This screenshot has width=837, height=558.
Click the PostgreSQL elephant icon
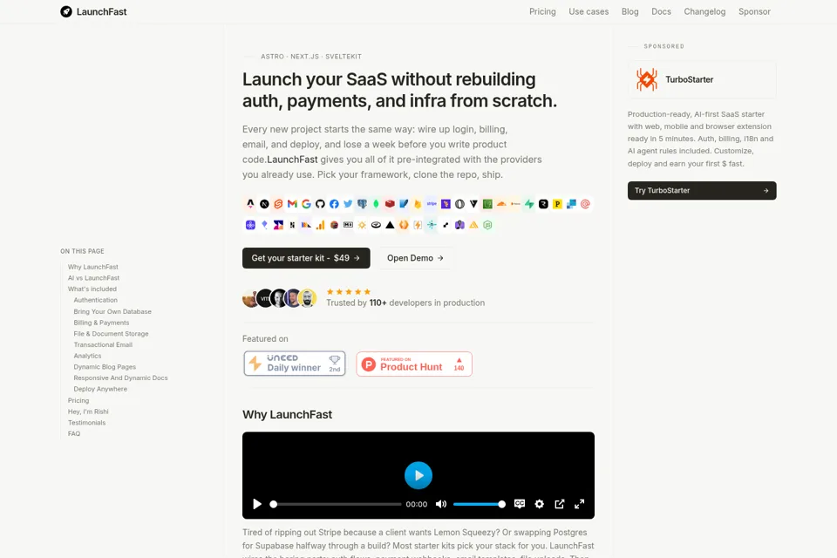362,203
